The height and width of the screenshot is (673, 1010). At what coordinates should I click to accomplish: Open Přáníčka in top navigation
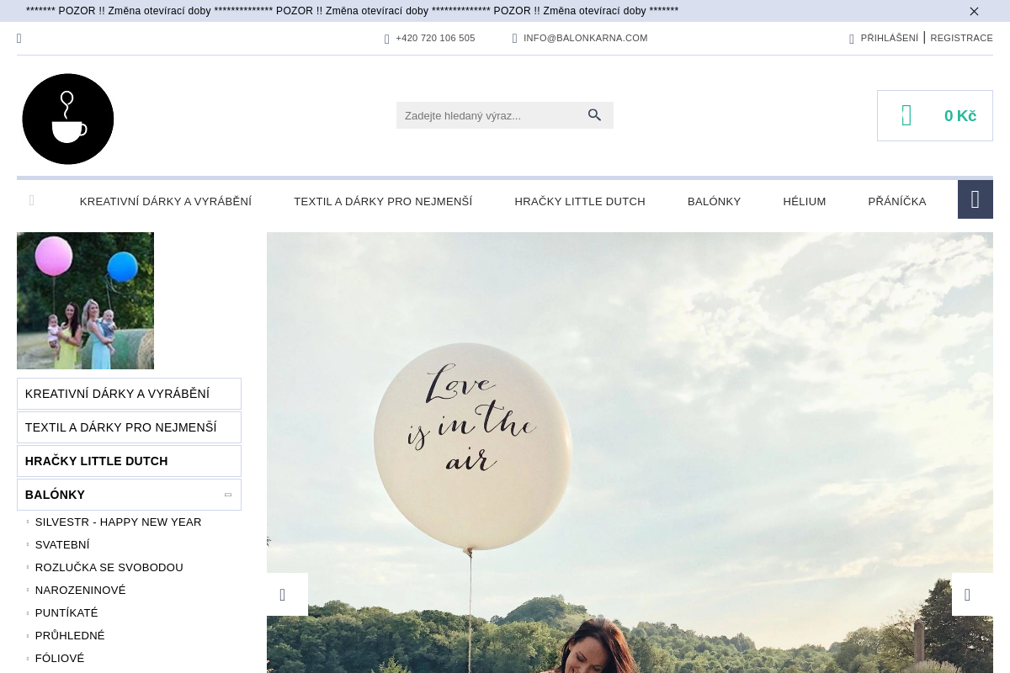[x=896, y=202]
